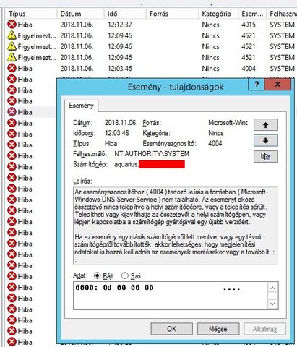Confirm with the OK button

pyautogui.click(x=171, y=329)
